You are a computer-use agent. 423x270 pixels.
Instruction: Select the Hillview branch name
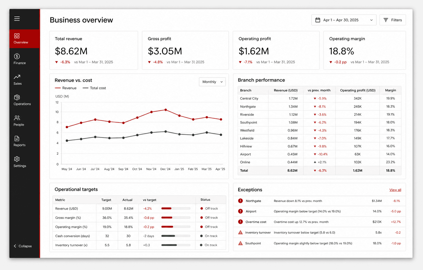tap(246, 146)
